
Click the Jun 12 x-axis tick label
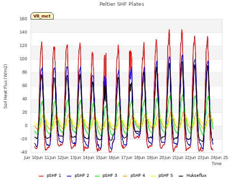(56, 157)
